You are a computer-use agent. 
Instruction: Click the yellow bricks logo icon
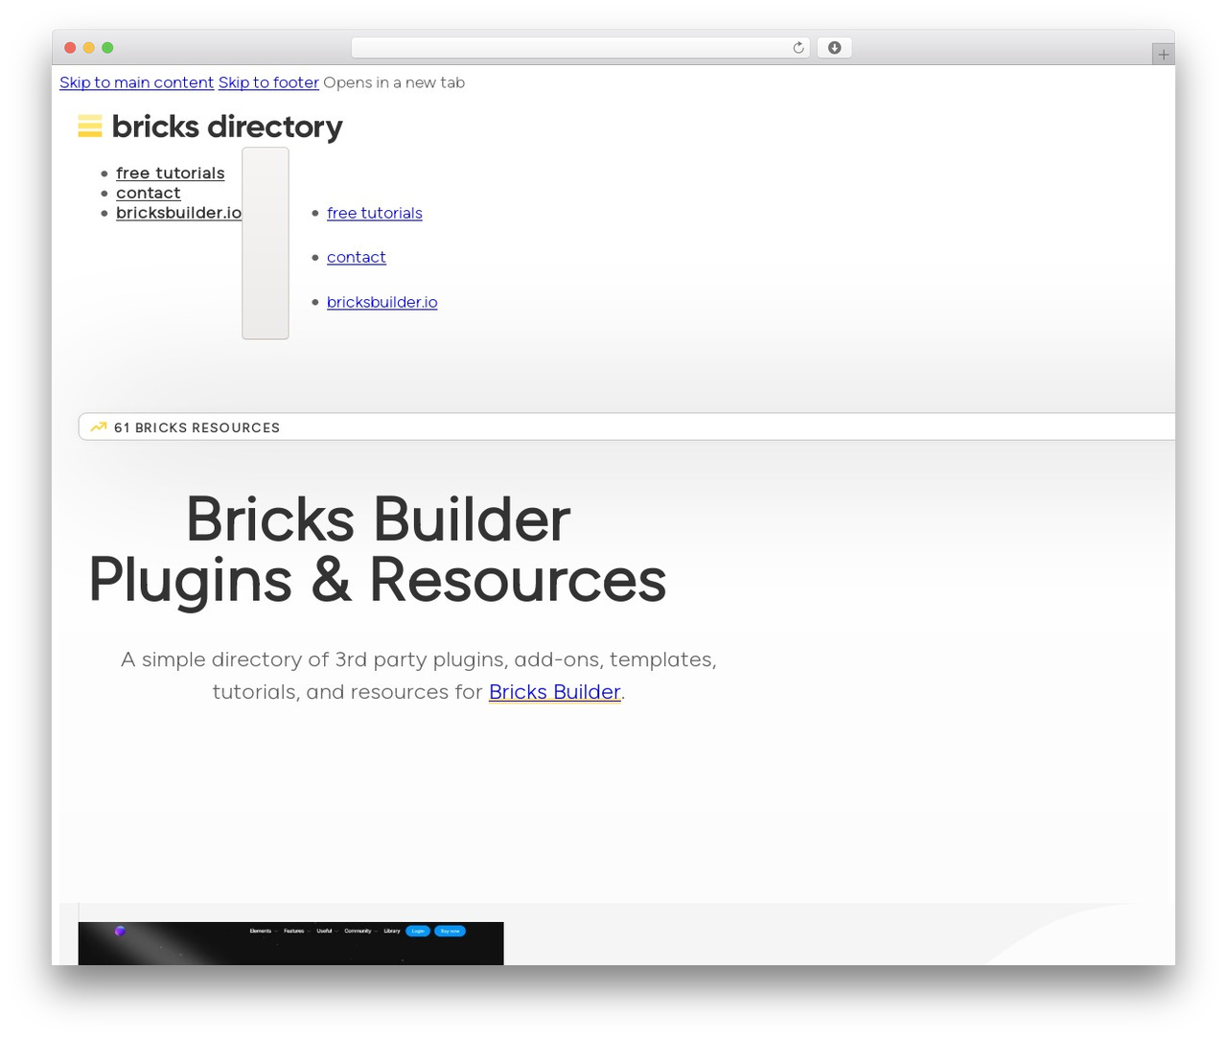point(90,127)
